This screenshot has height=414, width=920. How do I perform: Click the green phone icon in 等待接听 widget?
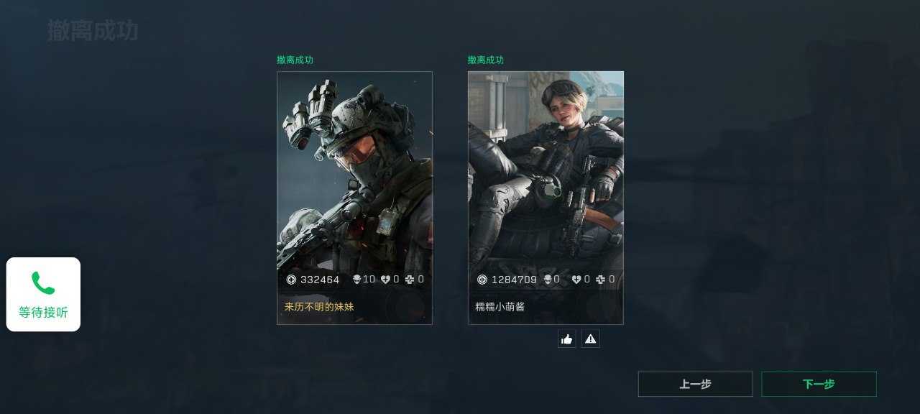coord(43,283)
